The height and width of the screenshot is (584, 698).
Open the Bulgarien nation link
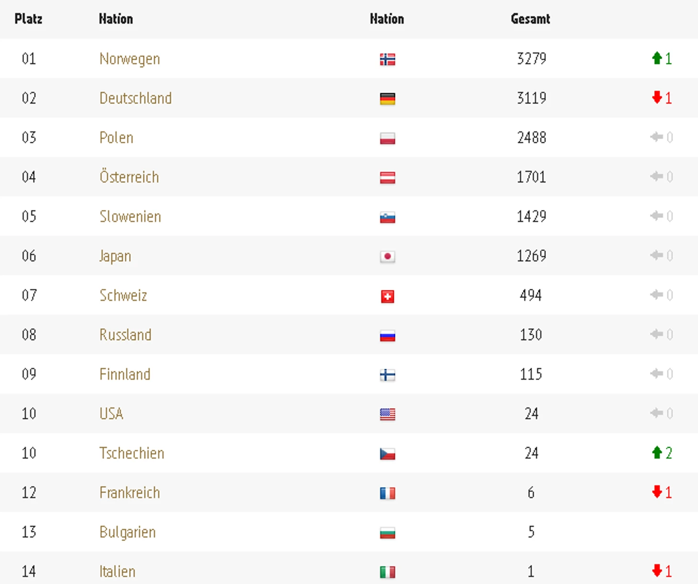click(x=128, y=532)
